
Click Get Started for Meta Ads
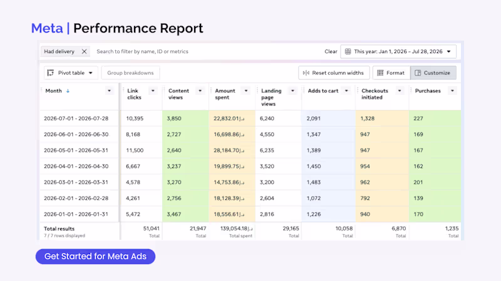[x=95, y=256]
